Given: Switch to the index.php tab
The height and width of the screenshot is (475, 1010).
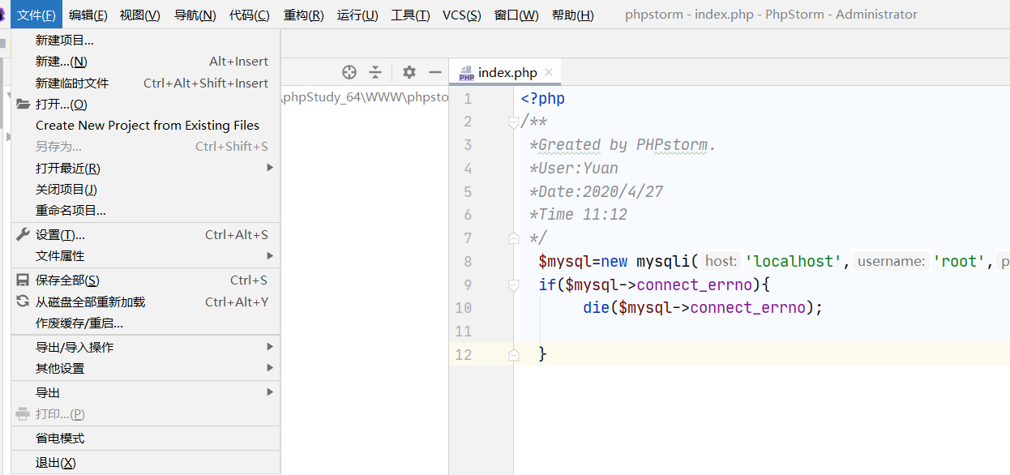Looking at the screenshot, I should 507,72.
